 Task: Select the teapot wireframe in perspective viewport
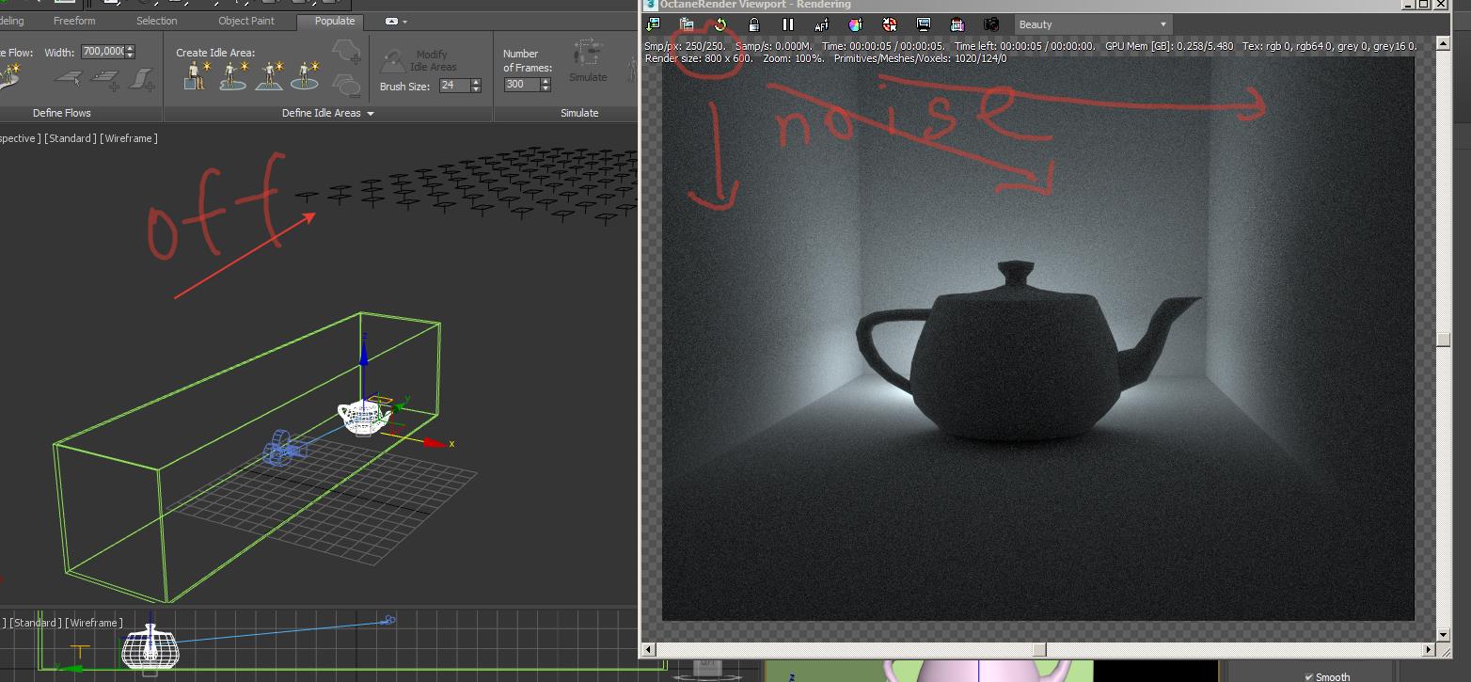(364, 417)
